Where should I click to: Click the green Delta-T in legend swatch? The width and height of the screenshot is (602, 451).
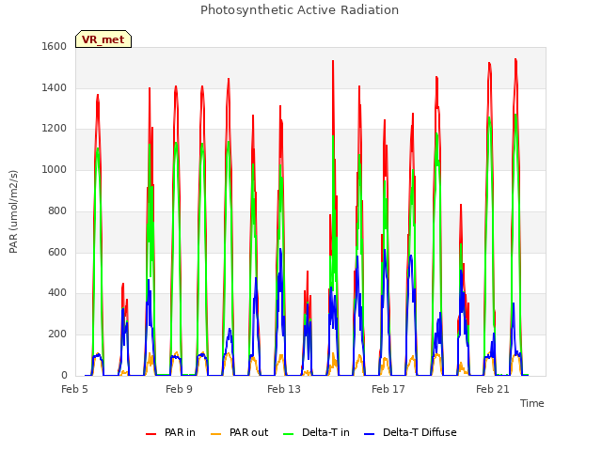(x=289, y=434)
